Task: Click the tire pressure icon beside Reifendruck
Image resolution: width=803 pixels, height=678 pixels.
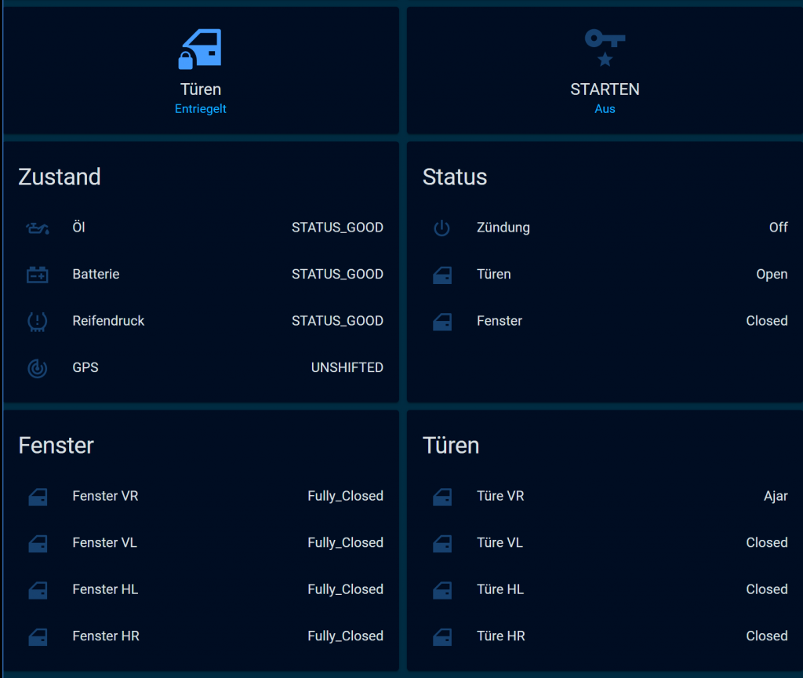Action: 38,321
